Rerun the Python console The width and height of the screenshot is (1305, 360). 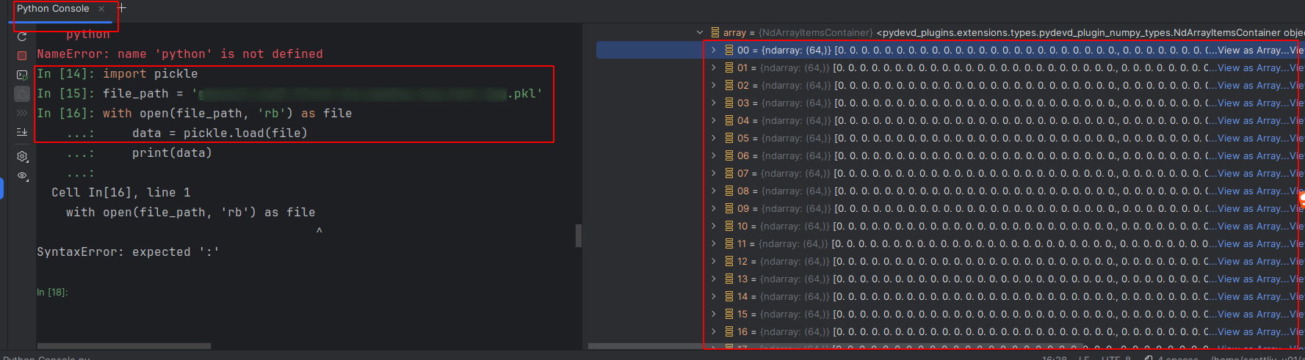click(x=22, y=37)
